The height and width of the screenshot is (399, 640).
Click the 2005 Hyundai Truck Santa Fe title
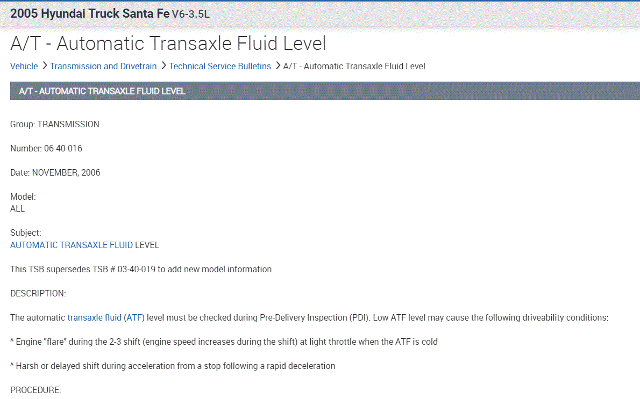pyautogui.click(x=90, y=14)
